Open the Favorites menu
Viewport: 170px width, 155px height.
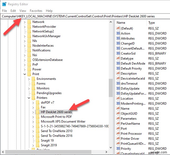(36, 11)
